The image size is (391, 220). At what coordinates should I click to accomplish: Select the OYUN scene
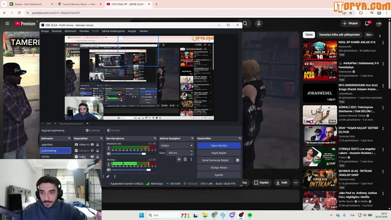(x=55, y=157)
